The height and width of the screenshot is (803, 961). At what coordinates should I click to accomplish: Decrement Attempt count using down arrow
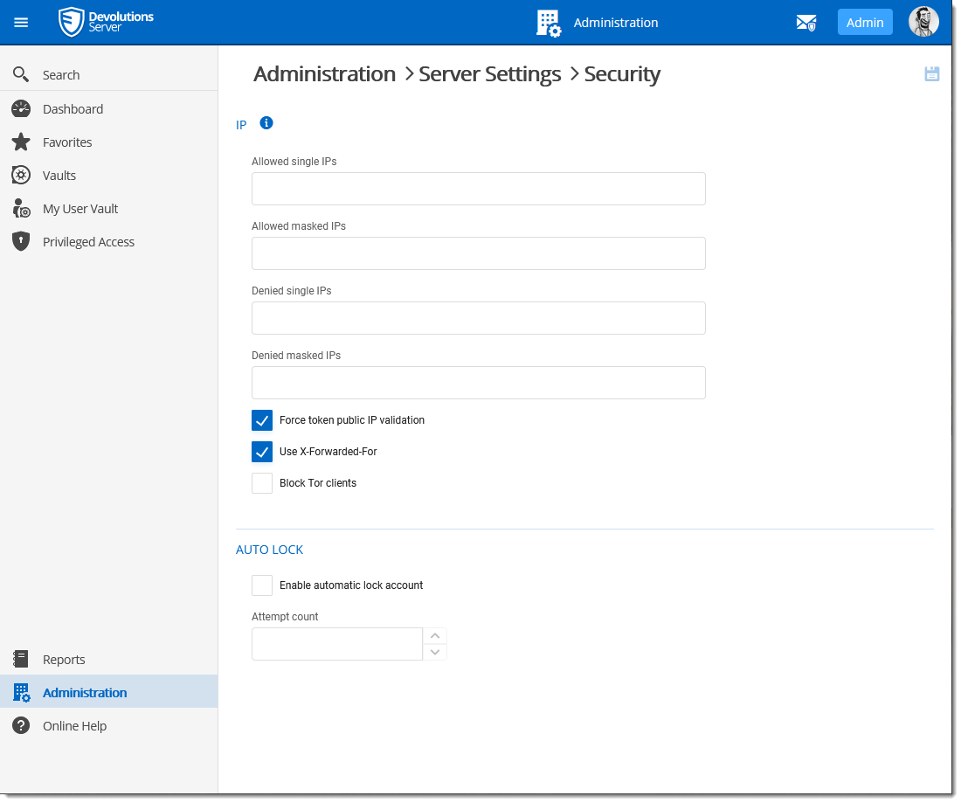[x=434, y=652]
